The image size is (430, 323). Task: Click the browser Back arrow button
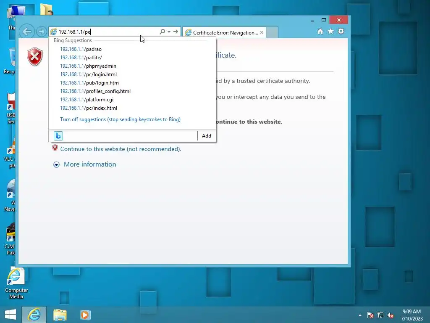pyautogui.click(x=27, y=32)
